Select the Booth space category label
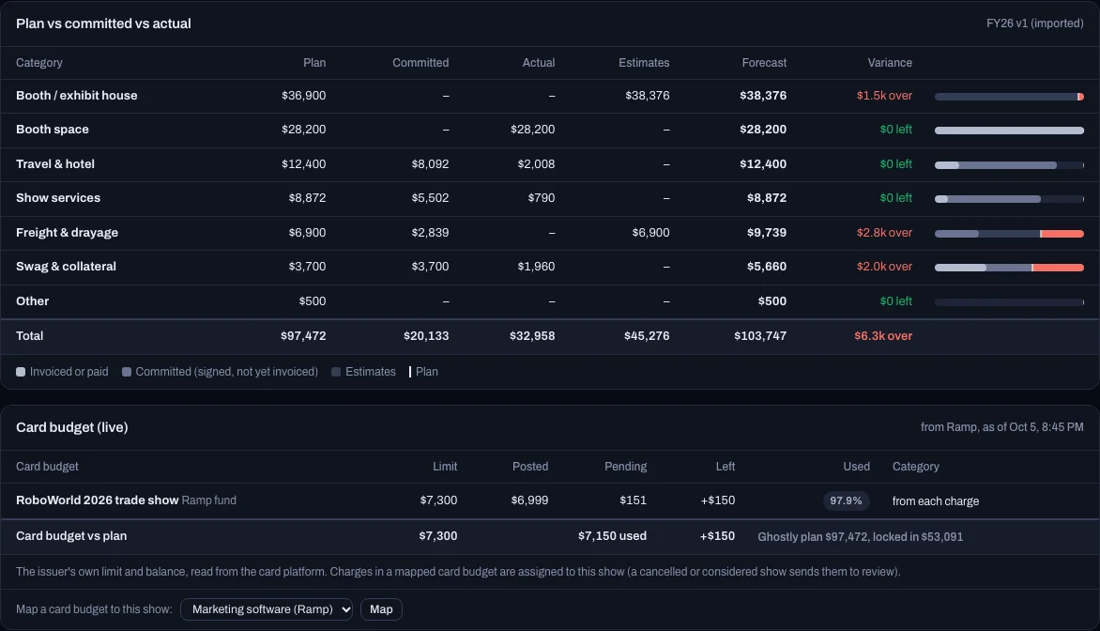The width and height of the screenshot is (1100, 631). (x=53, y=130)
